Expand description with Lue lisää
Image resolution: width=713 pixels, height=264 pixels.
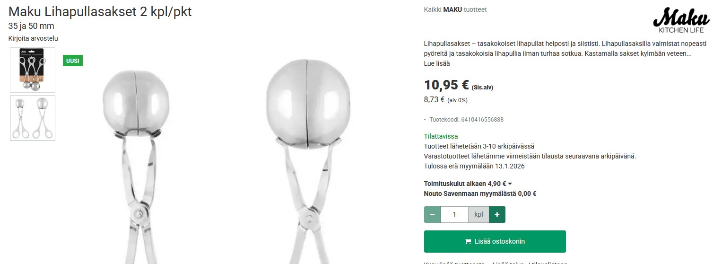coord(437,63)
